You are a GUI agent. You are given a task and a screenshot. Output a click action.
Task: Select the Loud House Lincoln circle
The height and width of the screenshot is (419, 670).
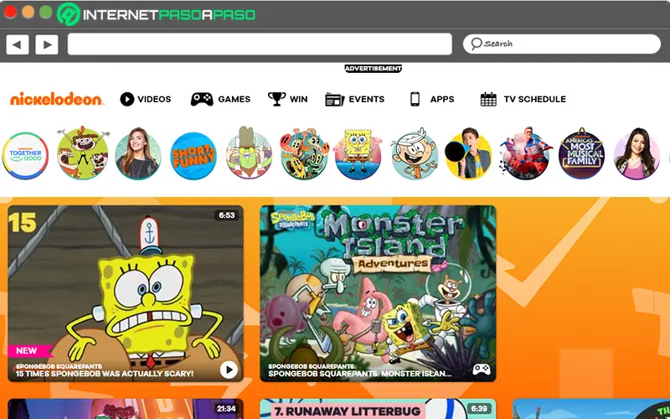[415, 155]
